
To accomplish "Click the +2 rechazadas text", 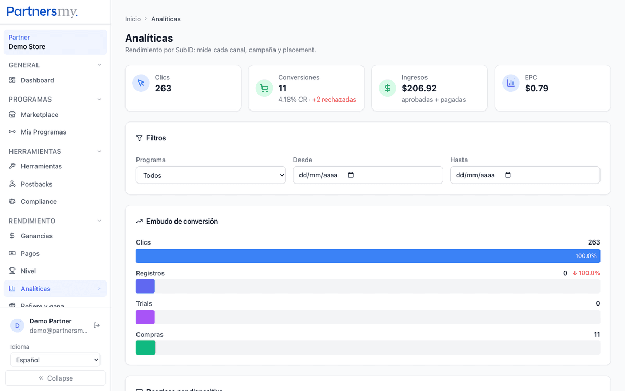I will (x=334, y=99).
